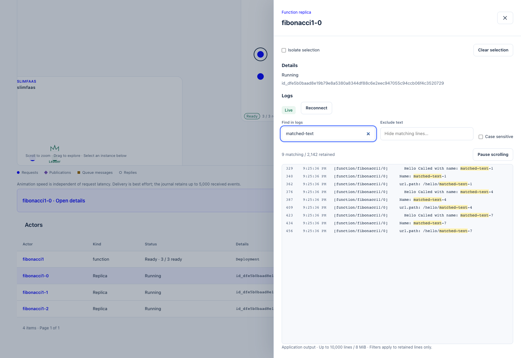This screenshot has width=521, height=358.
Task: Click log line 329
Action: (x=397, y=169)
